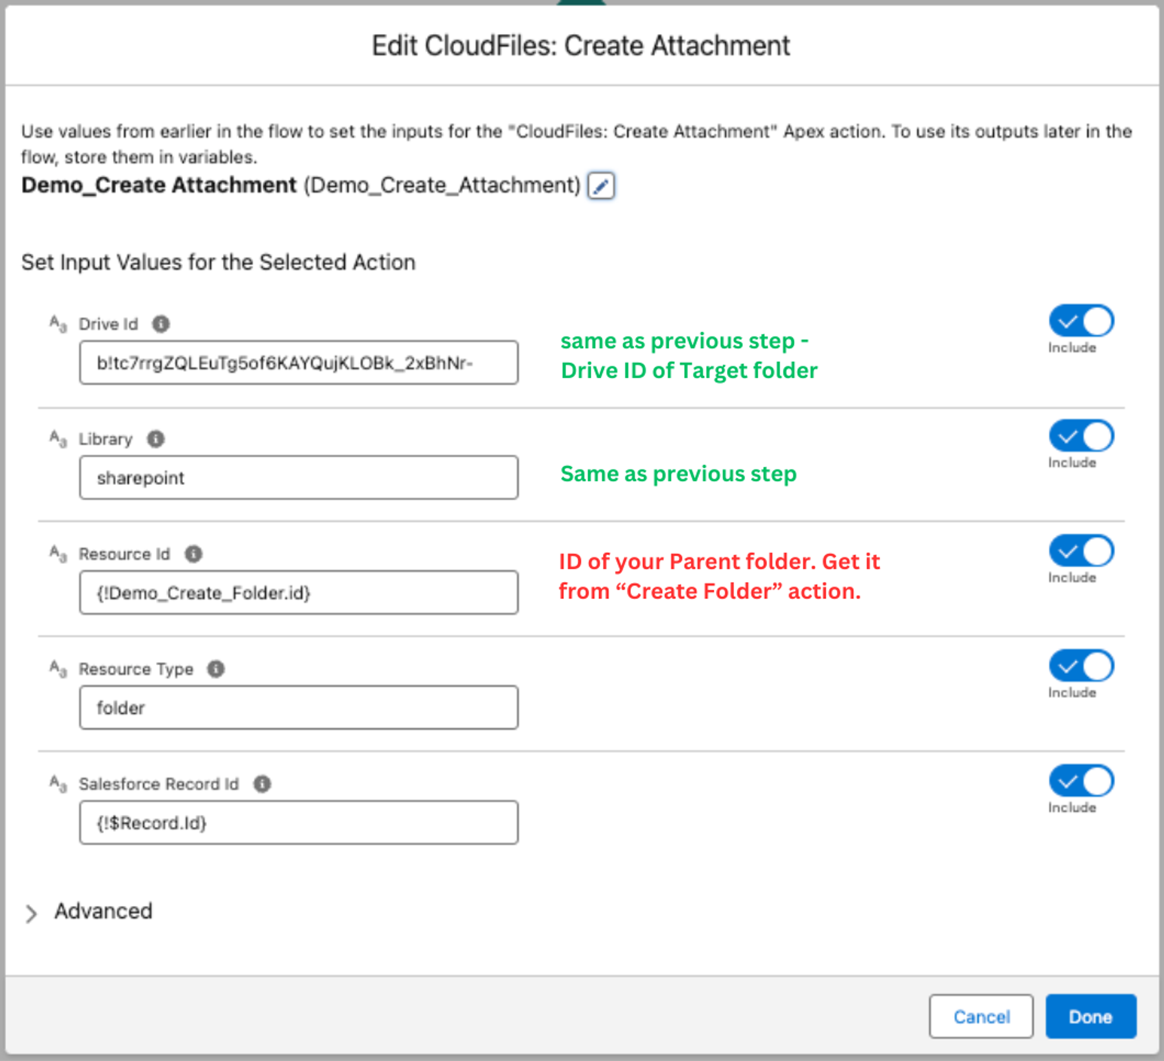Select the text data-type icon for Resource Type
Image resolution: width=1164 pixels, height=1061 pixels.
coord(56,666)
